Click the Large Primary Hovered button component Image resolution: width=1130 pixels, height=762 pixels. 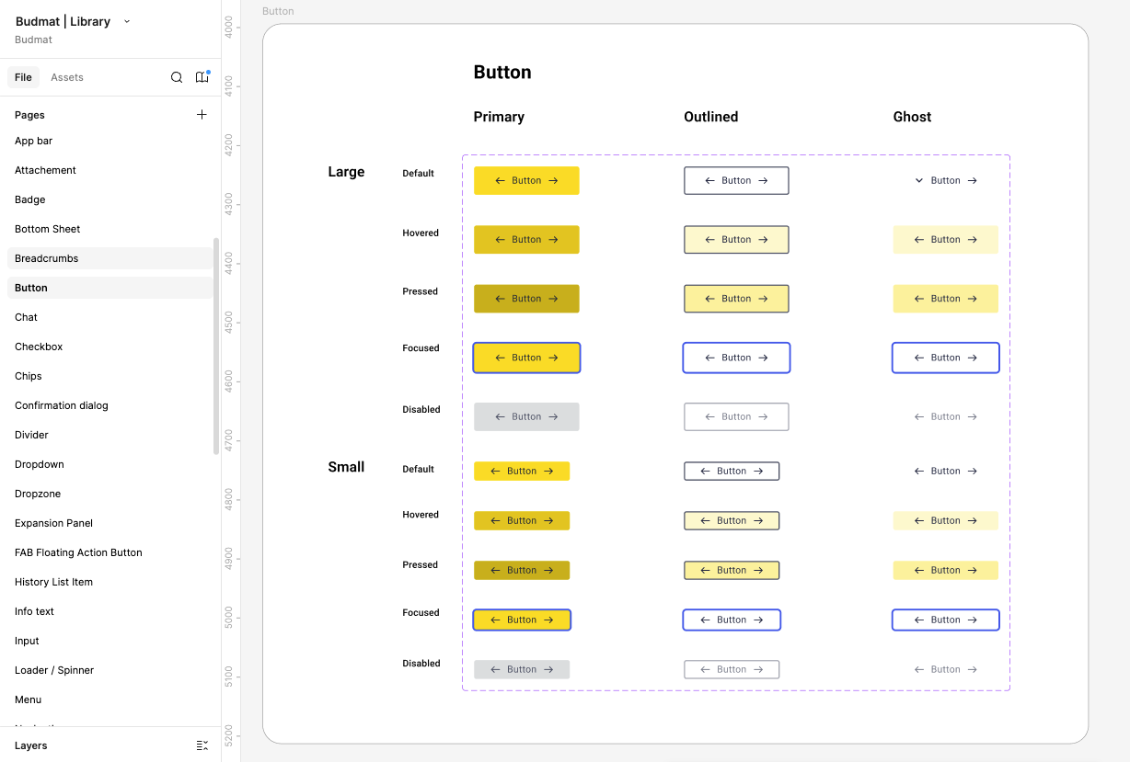click(x=526, y=239)
